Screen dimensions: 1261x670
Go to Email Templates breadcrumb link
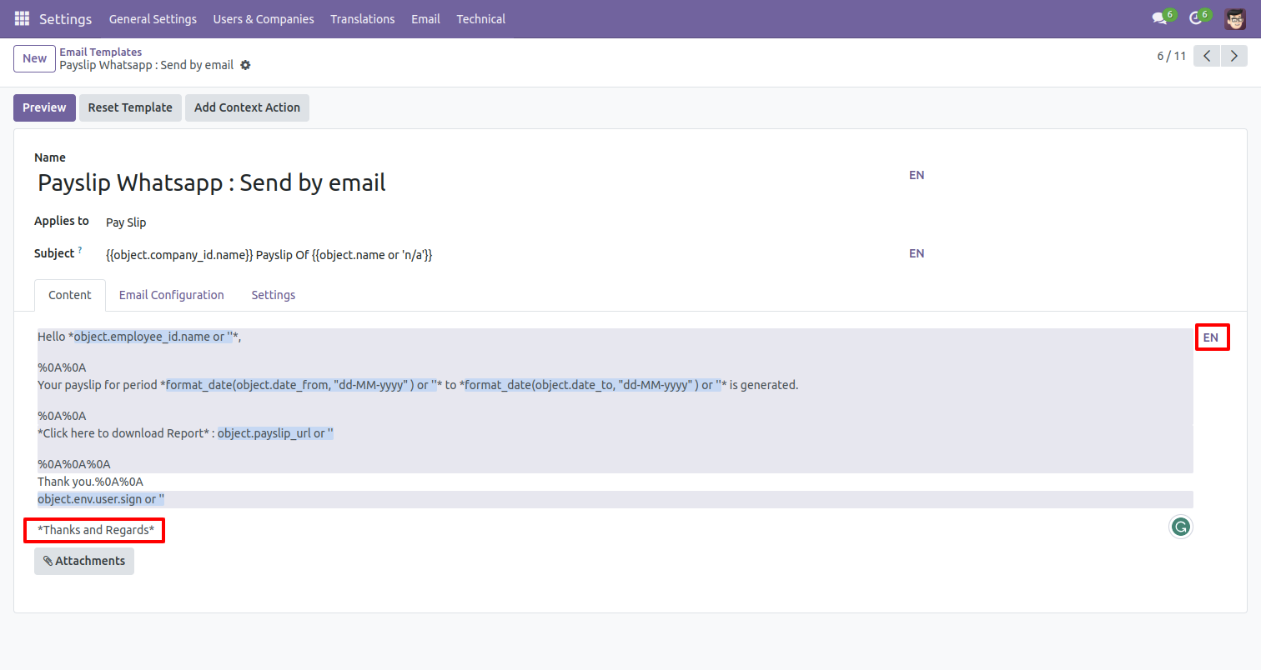coord(100,52)
